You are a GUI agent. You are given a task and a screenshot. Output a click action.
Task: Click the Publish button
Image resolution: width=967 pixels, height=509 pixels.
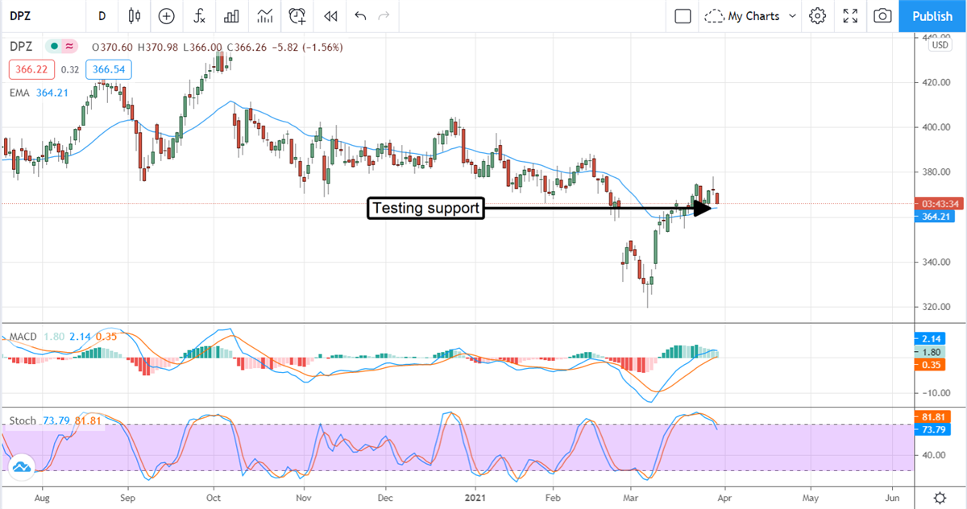click(x=932, y=16)
